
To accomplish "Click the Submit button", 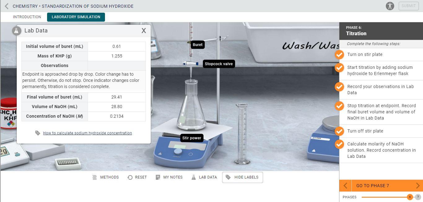I will (408, 6).
